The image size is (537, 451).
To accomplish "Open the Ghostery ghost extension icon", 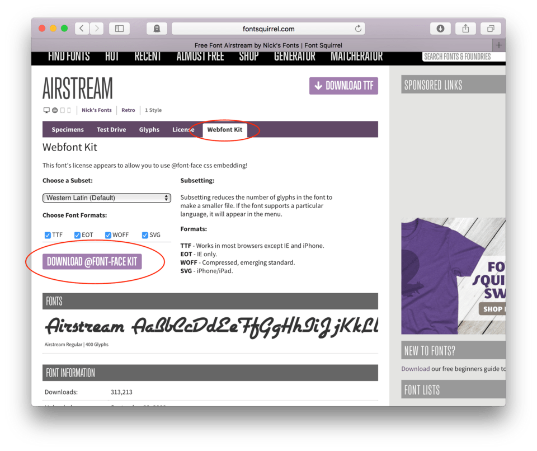I will (157, 29).
